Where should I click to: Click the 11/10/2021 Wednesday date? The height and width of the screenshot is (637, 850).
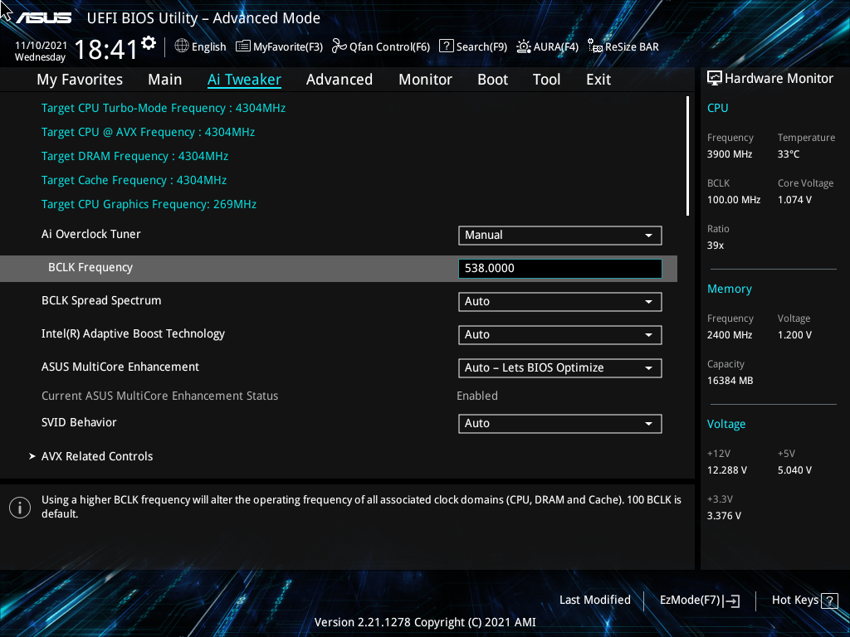tap(41, 51)
